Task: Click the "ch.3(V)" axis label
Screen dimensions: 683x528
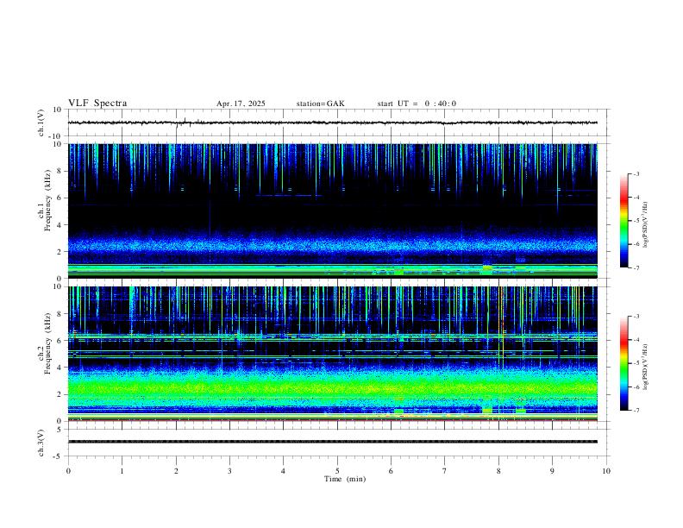Action: point(41,443)
